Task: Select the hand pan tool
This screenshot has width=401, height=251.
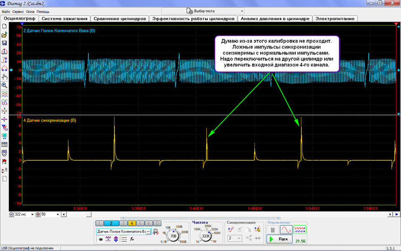Action: click(x=4, y=77)
